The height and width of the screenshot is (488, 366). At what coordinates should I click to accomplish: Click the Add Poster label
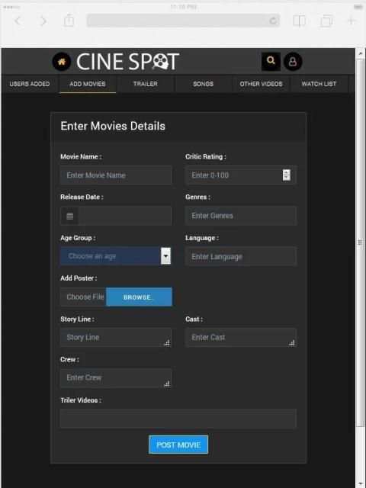79,278
